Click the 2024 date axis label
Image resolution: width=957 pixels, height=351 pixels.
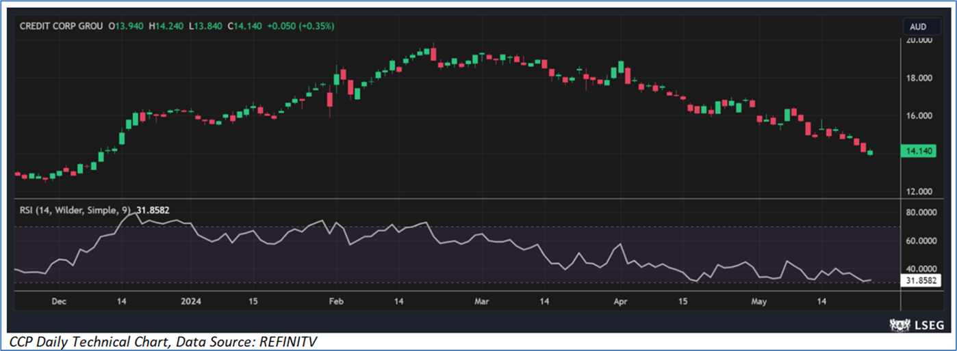click(191, 301)
